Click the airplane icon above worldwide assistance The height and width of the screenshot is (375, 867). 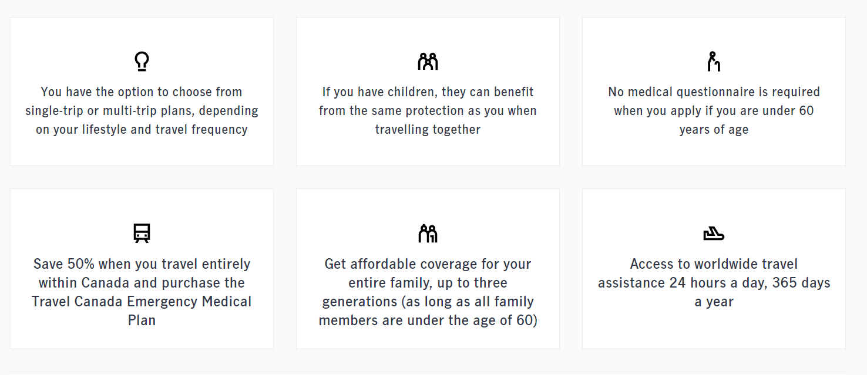coord(714,234)
